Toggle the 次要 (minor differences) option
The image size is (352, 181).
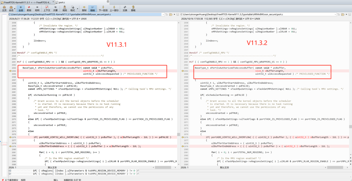[55, 8]
